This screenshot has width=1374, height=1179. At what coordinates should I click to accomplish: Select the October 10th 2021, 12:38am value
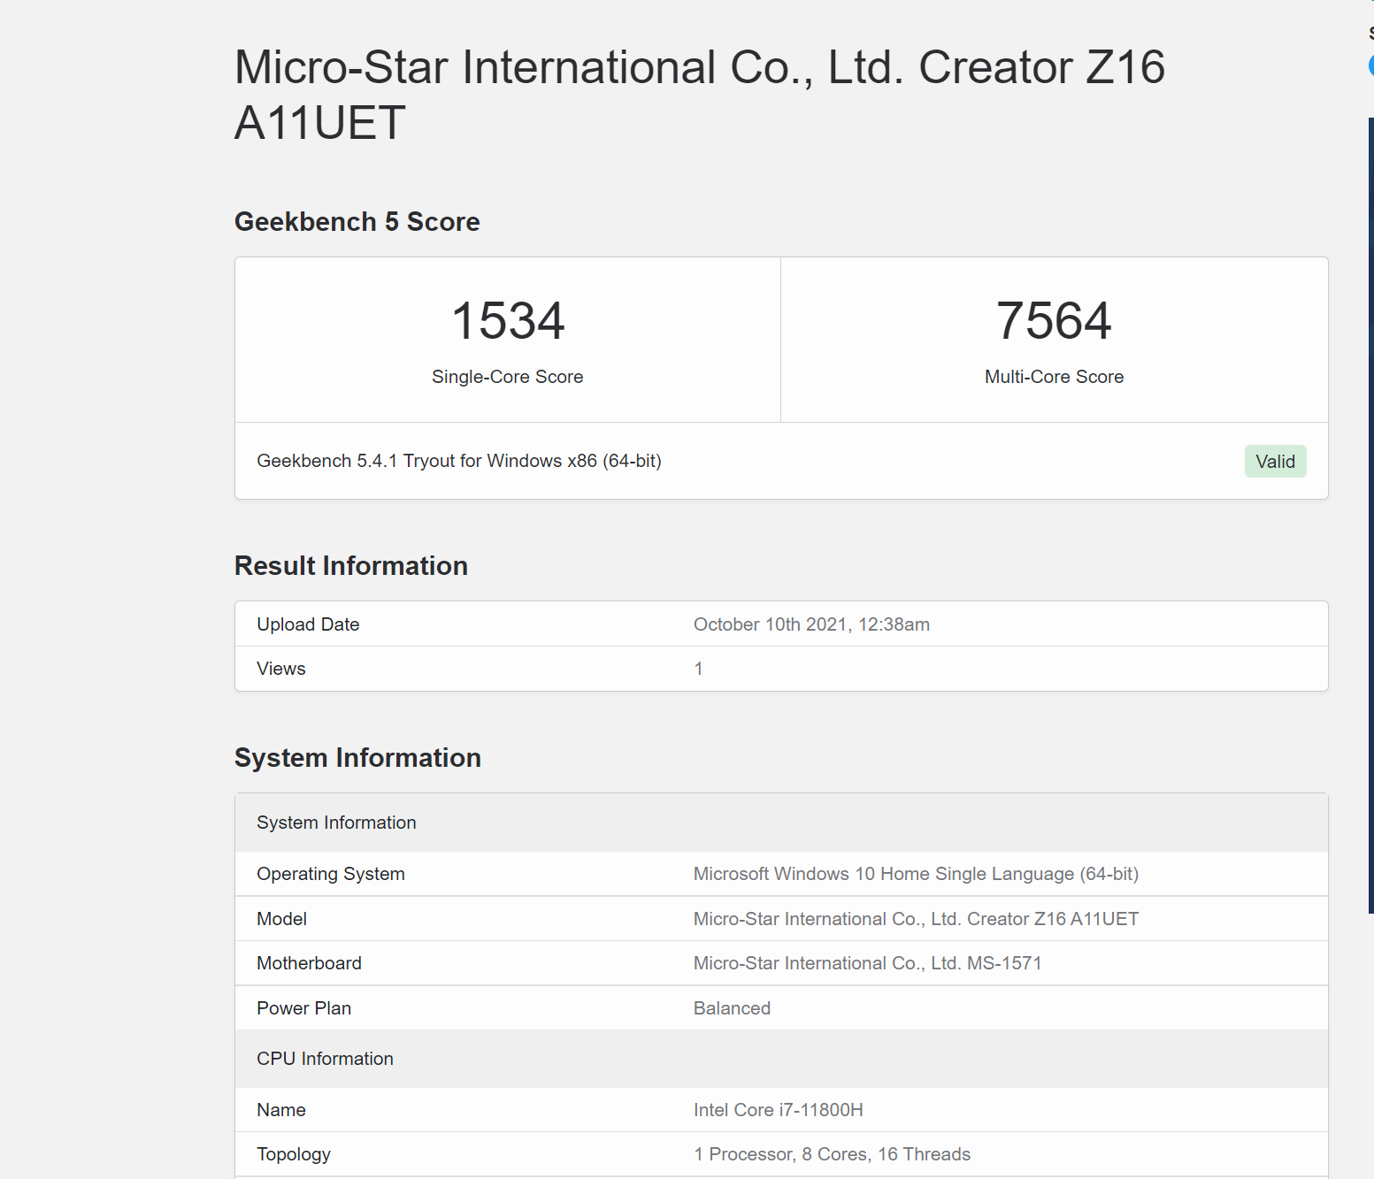811,624
